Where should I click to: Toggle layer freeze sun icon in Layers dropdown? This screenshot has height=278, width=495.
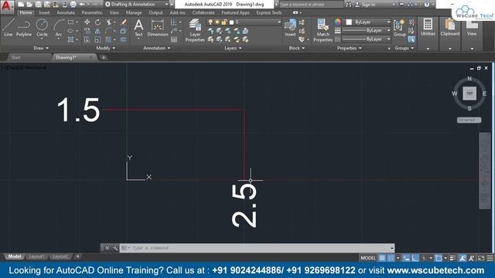pos(217,22)
